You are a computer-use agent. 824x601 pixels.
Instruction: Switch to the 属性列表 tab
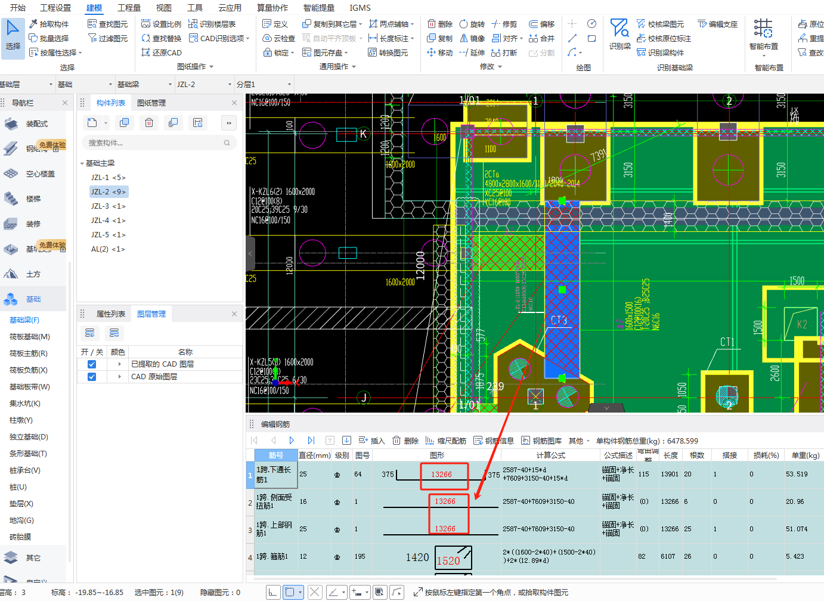[111, 314]
